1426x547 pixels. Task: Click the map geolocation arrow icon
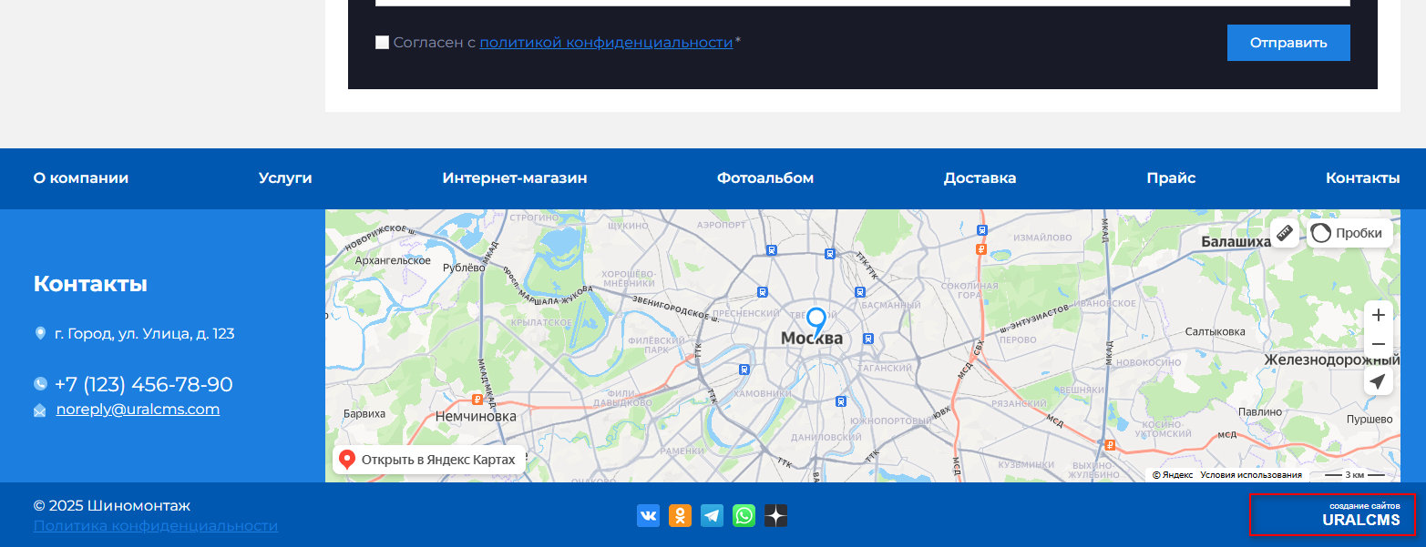click(1379, 380)
